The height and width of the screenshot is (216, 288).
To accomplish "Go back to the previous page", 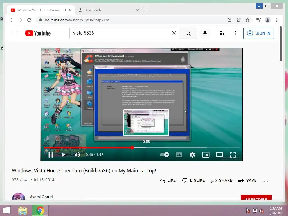I will pyautogui.click(x=11, y=20).
